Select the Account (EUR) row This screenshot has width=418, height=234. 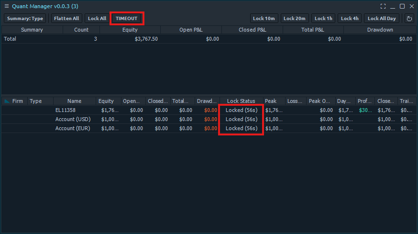(71, 128)
